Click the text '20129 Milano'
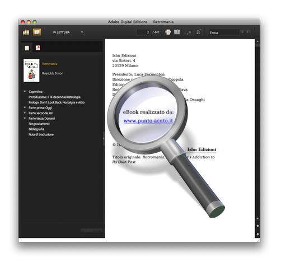Image resolution: width=295 pixels, height=263 pixels. pos(125,65)
